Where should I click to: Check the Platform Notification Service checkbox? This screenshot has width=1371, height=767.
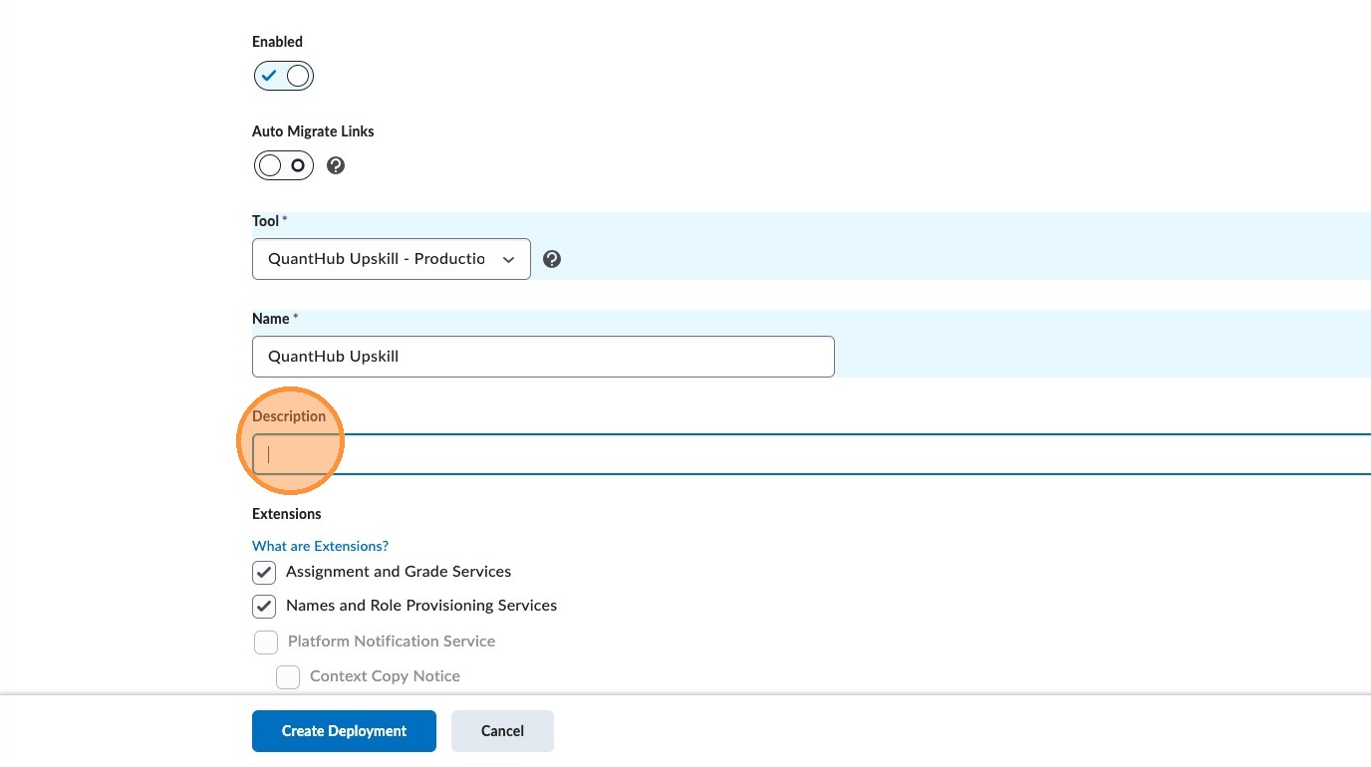coord(266,642)
